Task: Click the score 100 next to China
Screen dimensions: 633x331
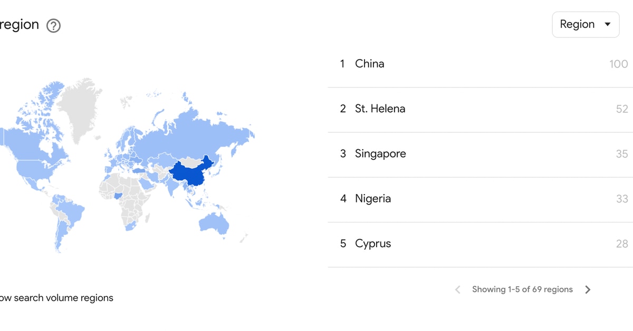Action: pyautogui.click(x=618, y=64)
